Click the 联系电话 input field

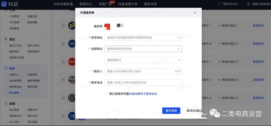[143, 82]
